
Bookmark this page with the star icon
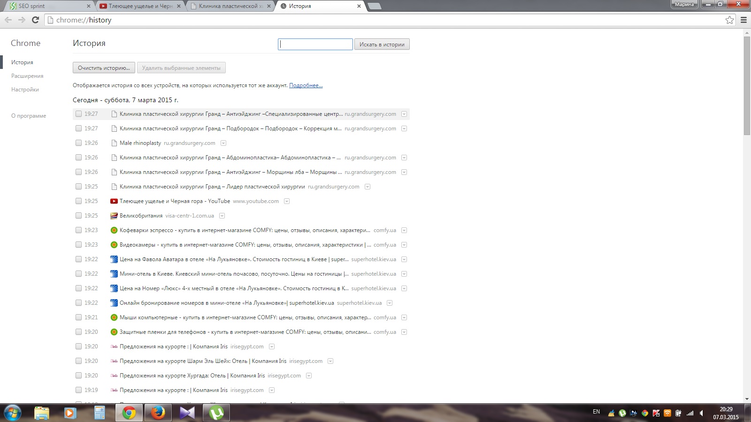(729, 20)
